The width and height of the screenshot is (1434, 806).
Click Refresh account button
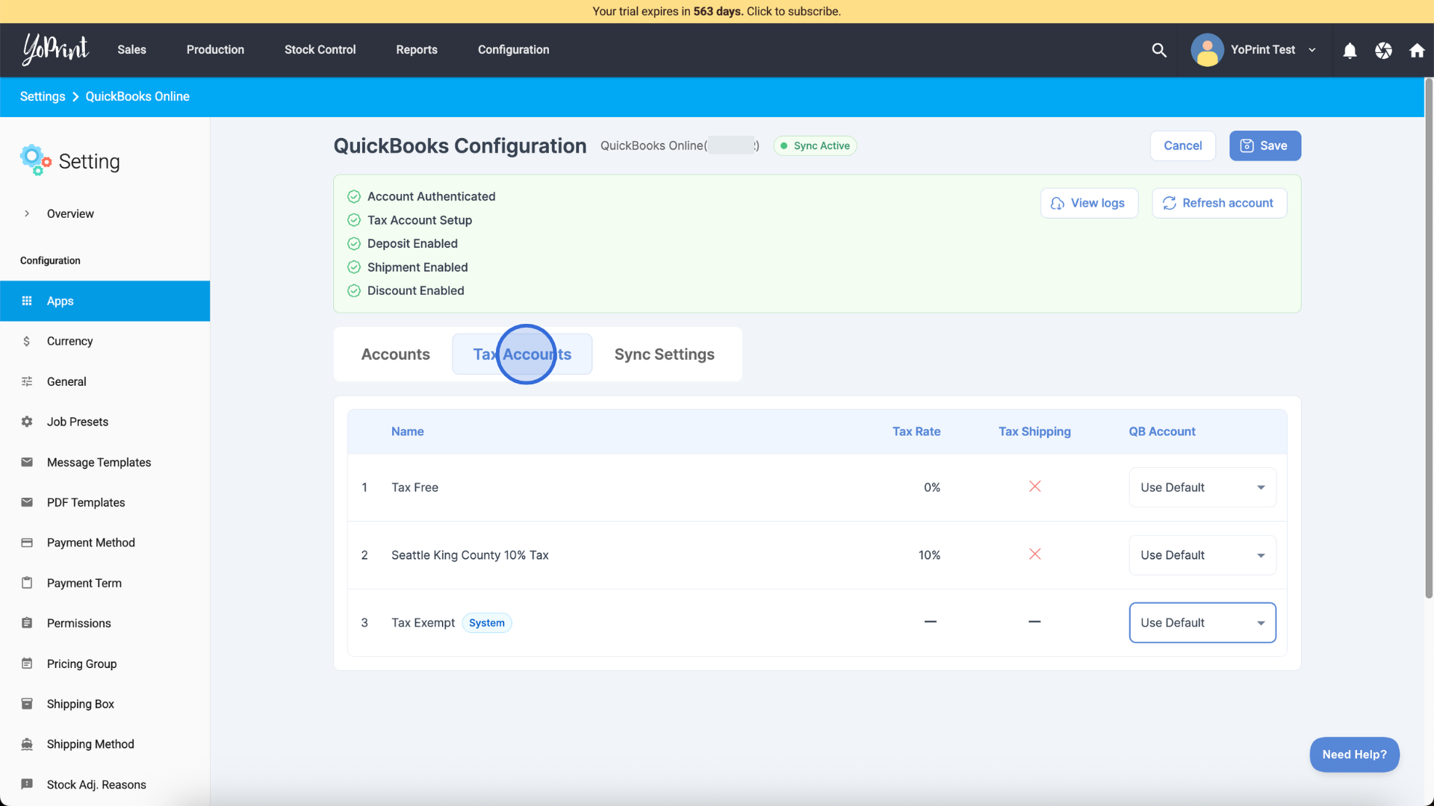[1219, 203]
